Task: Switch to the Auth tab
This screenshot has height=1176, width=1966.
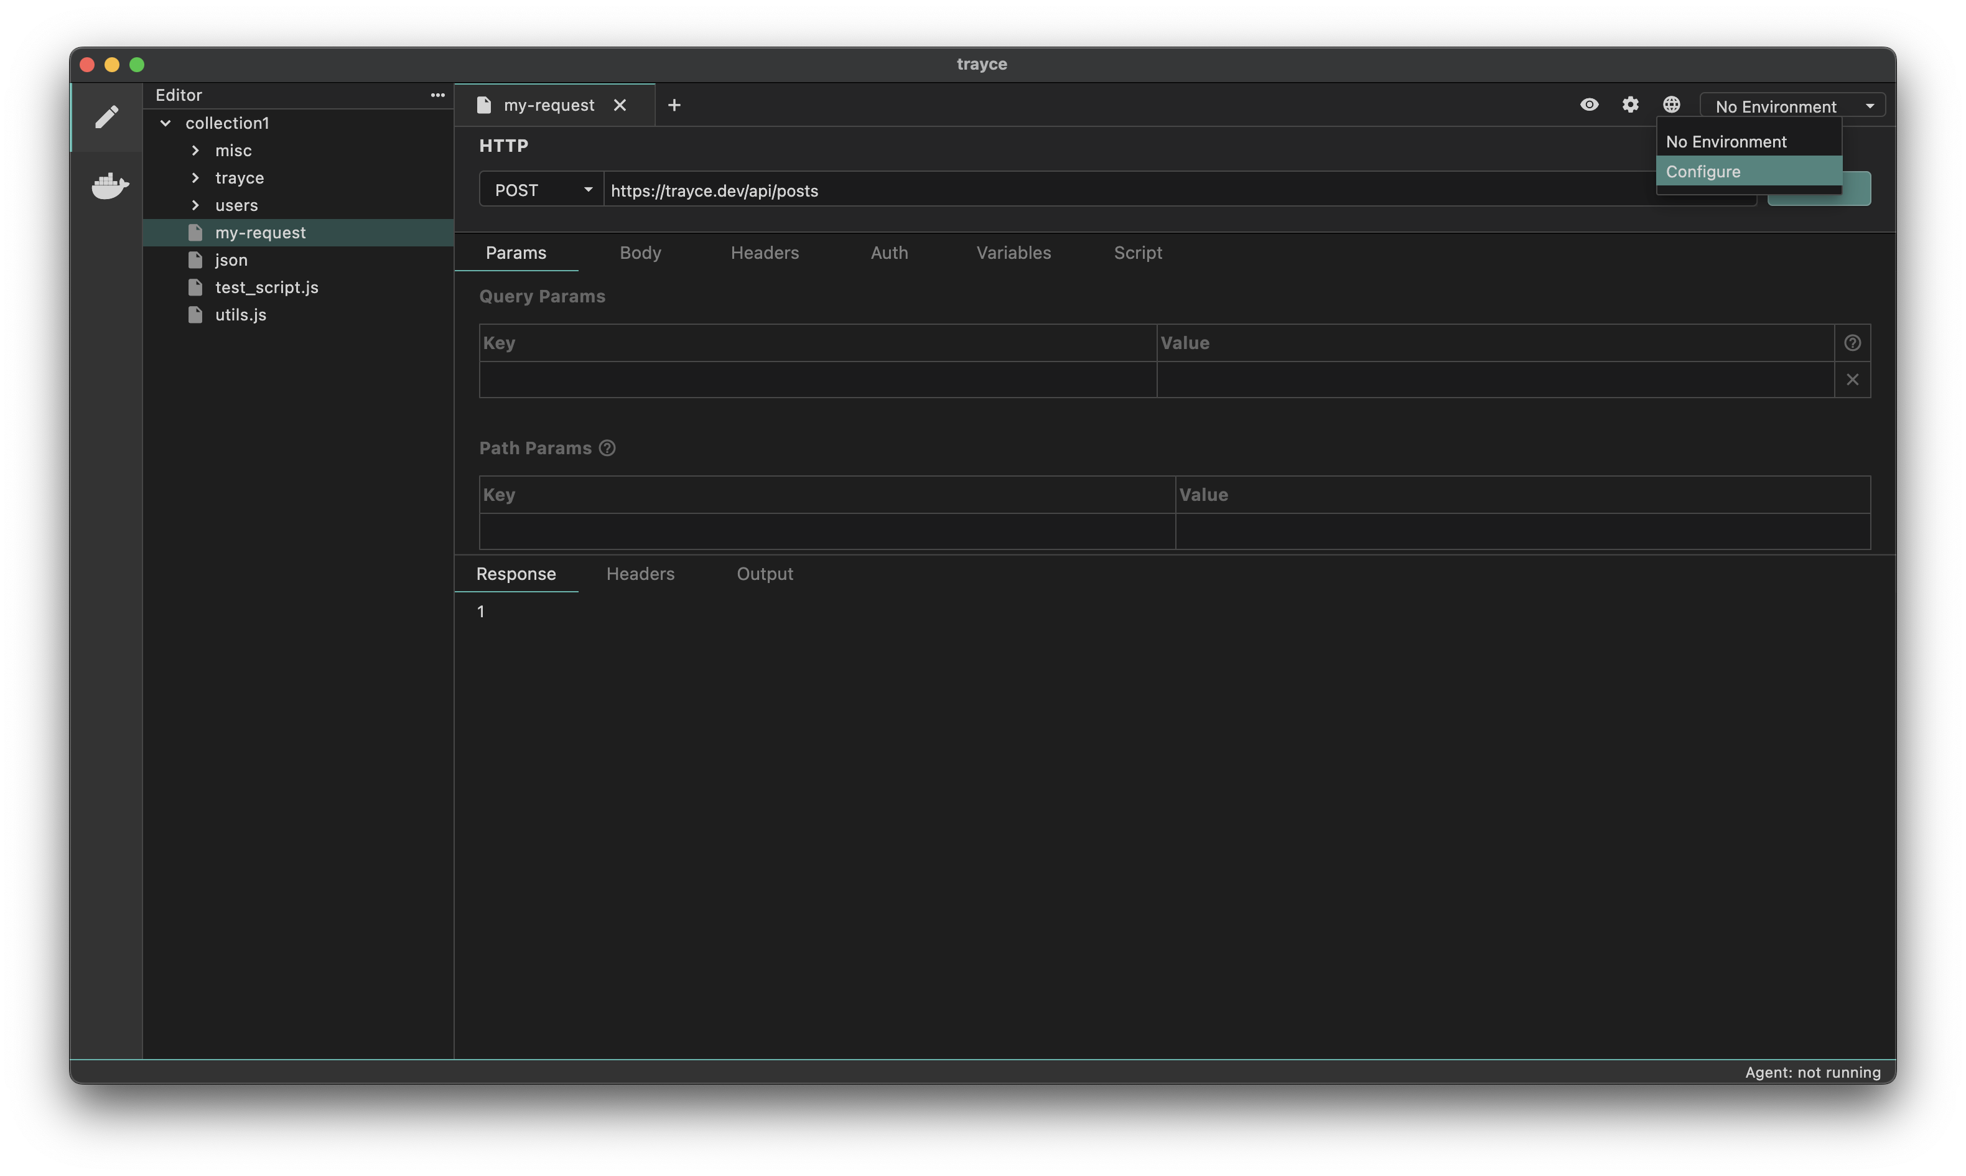Action: 888,253
